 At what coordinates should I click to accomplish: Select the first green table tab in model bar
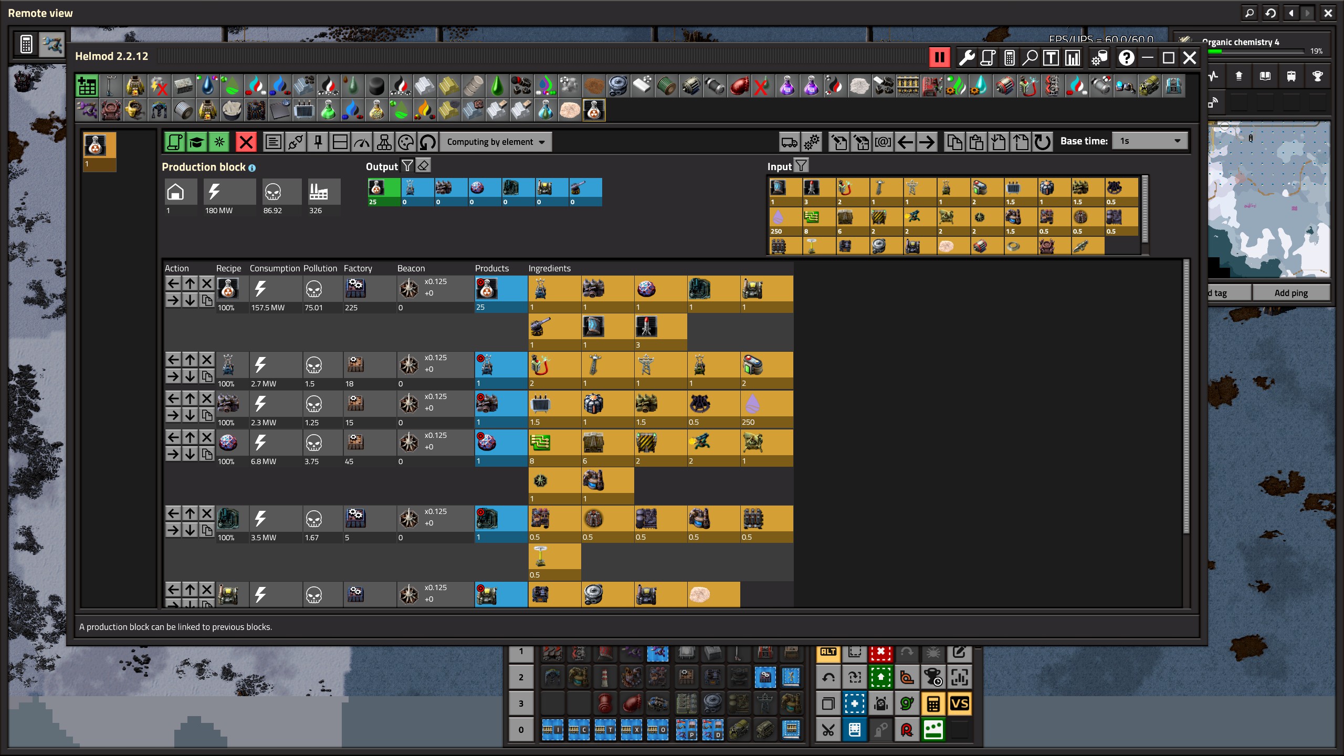click(x=87, y=86)
